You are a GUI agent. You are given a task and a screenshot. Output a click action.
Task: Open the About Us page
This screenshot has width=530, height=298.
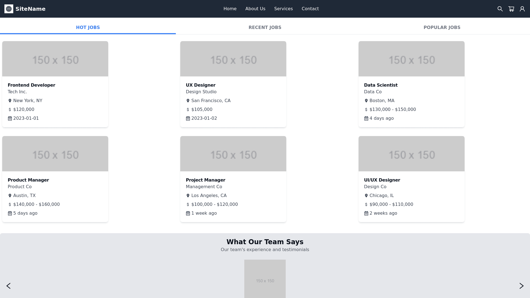pos(255,9)
